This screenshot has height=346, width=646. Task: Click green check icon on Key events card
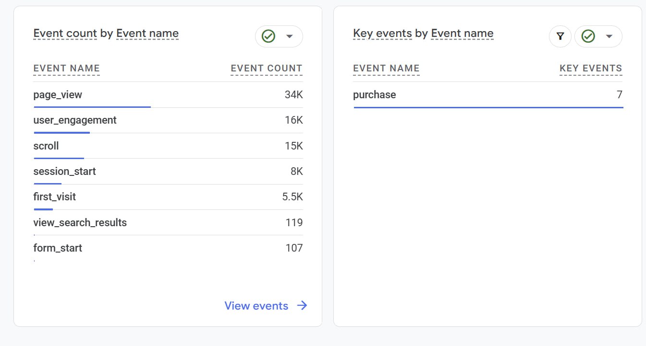(588, 36)
